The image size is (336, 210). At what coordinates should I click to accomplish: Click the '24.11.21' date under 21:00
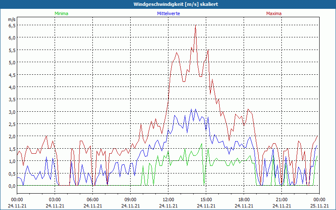click(x=281, y=206)
